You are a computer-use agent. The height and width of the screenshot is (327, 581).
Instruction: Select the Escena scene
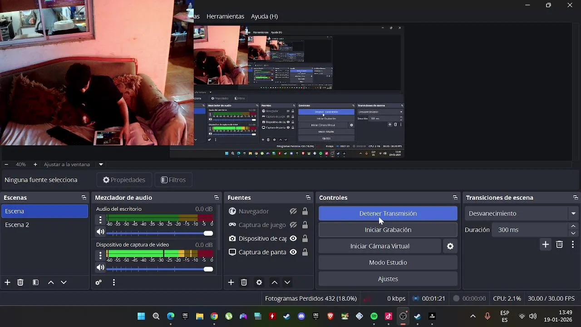click(x=44, y=211)
